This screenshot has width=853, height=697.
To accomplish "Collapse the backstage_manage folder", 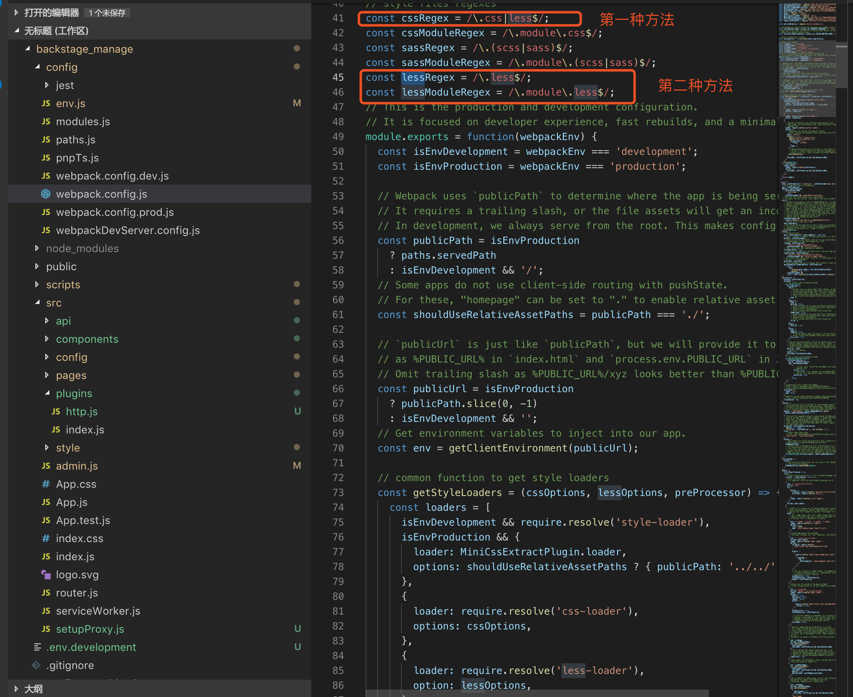I will click(x=28, y=49).
